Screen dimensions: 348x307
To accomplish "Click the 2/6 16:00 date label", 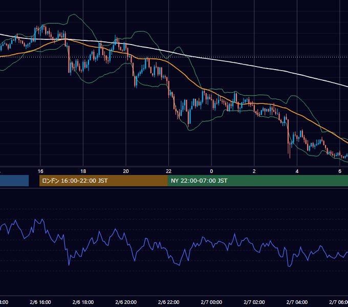I will (40, 302).
